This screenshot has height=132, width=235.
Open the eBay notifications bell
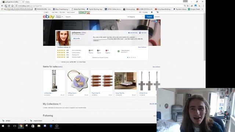[152, 12]
